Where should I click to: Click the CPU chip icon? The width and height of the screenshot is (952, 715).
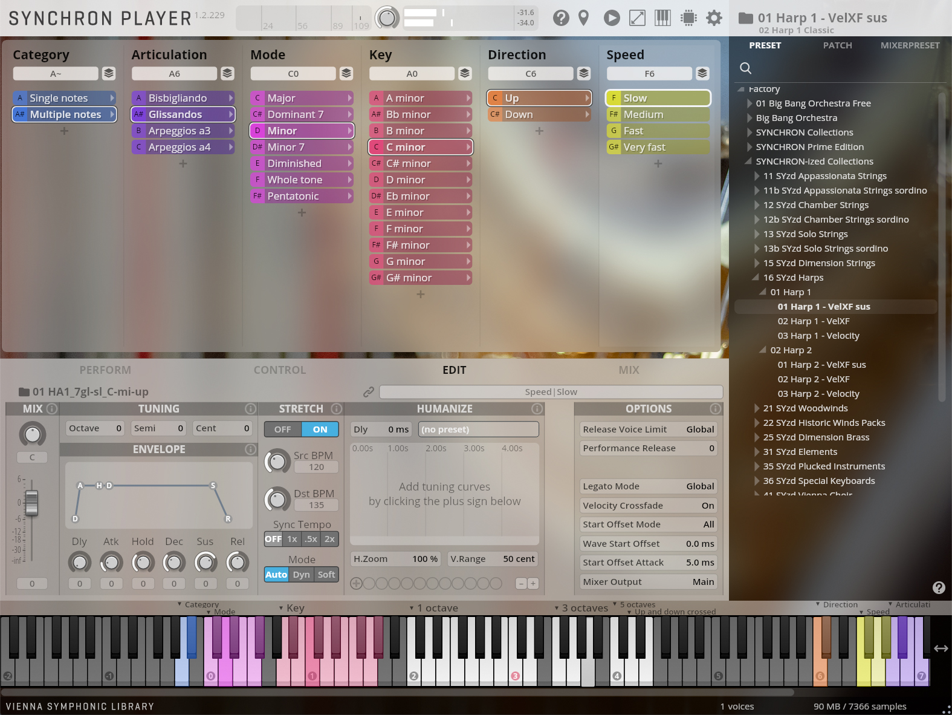(688, 18)
